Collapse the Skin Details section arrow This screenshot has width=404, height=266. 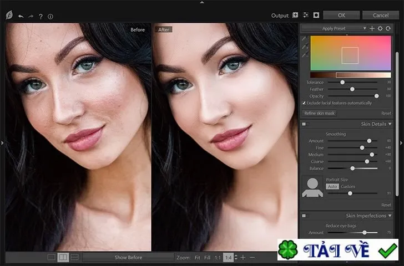(x=390, y=124)
